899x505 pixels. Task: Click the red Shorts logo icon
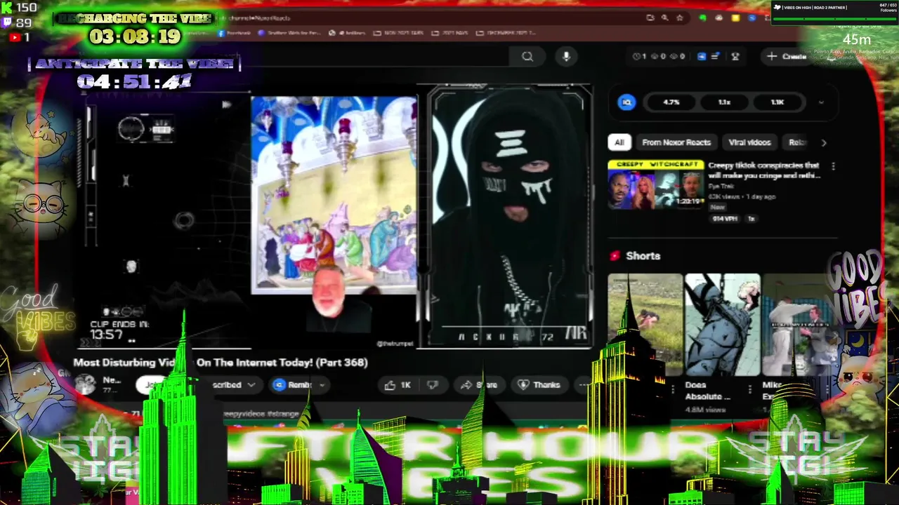pyautogui.click(x=615, y=256)
